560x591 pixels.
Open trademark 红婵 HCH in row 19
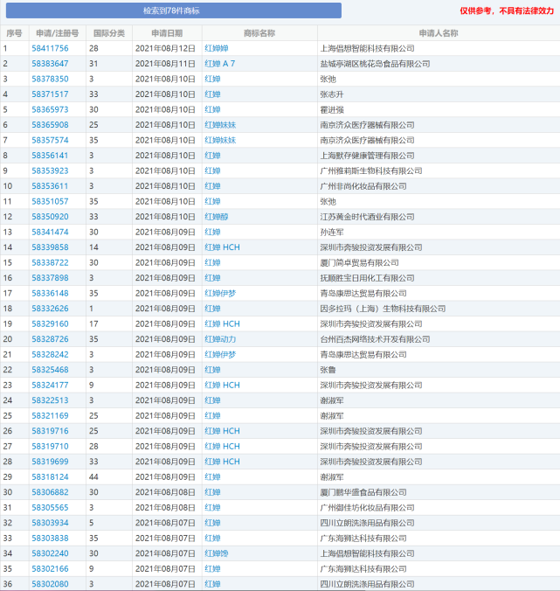[x=222, y=323]
